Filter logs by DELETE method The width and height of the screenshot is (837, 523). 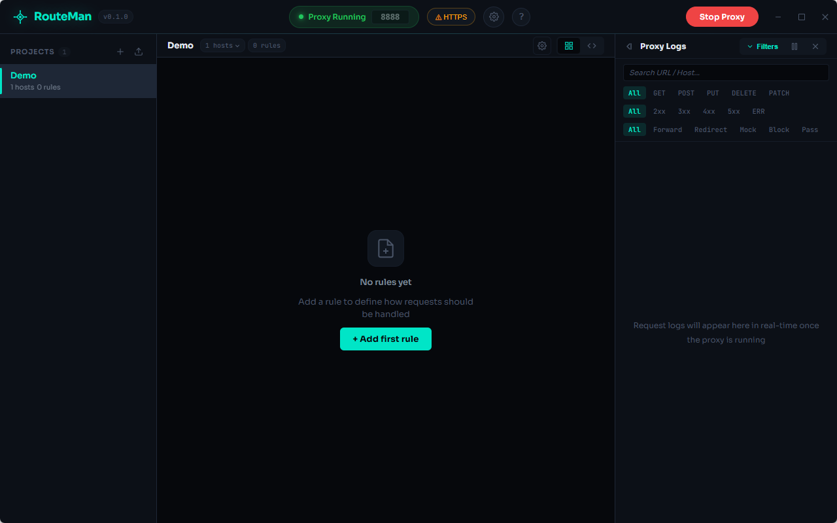coord(744,93)
